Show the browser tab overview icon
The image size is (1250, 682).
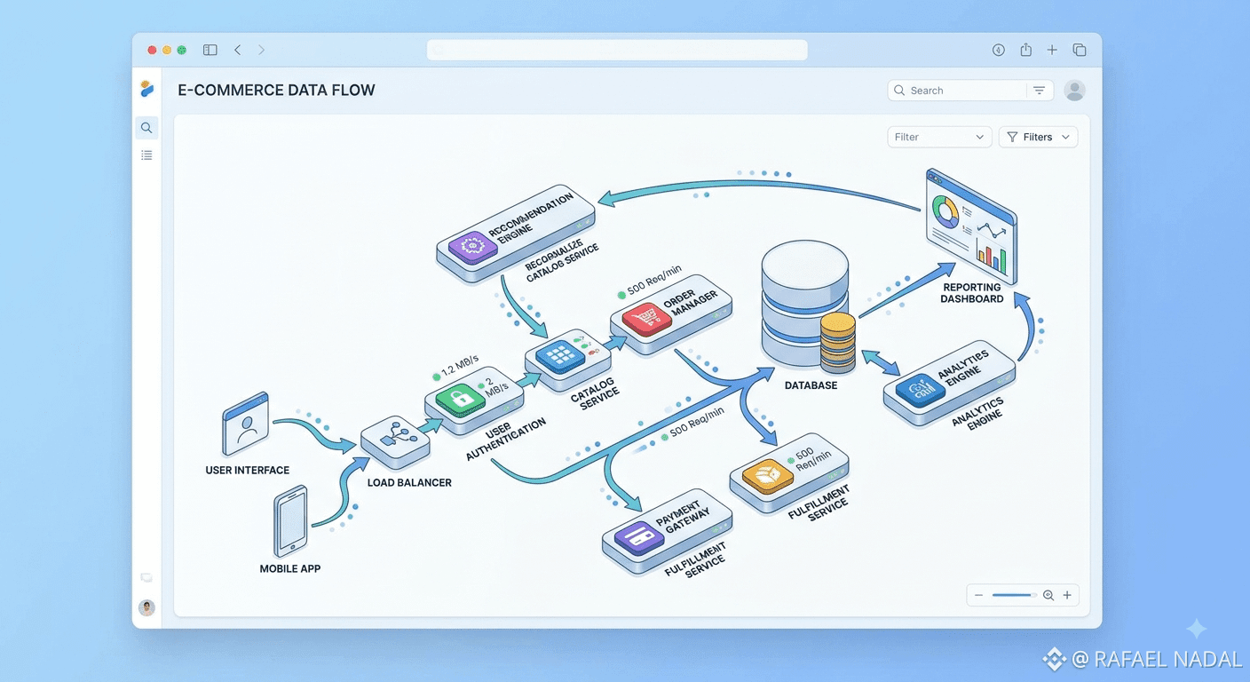[x=1080, y=51]
